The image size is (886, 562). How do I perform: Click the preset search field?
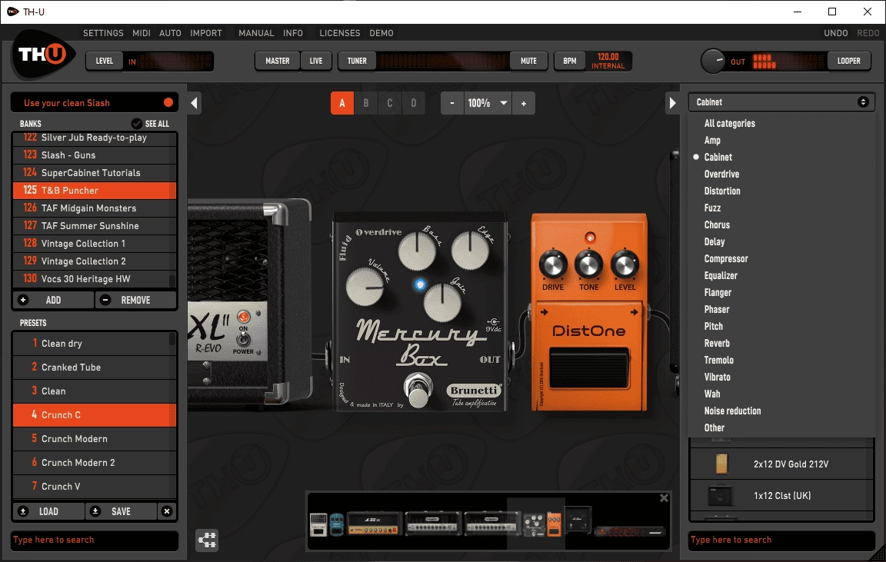tap(95, 540)
